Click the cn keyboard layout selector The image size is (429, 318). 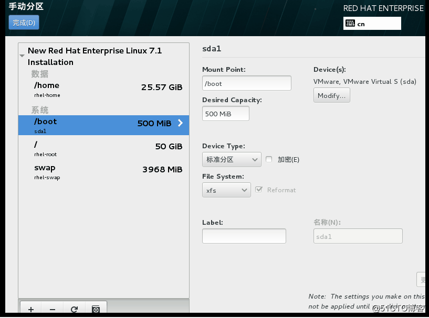[372, 23]
